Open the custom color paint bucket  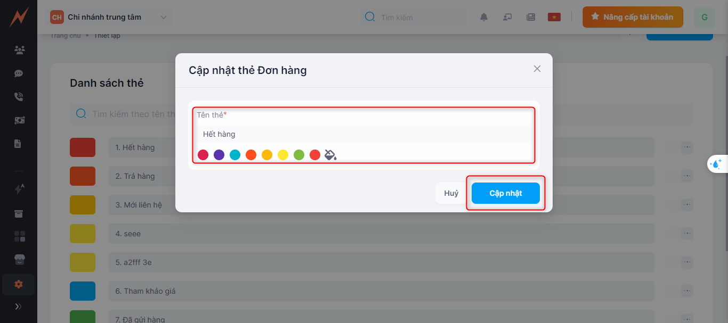330,155
